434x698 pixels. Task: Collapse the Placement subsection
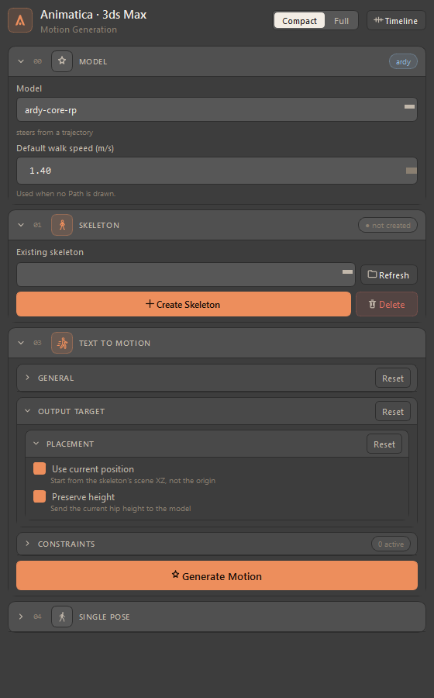[x=36, y=444]
